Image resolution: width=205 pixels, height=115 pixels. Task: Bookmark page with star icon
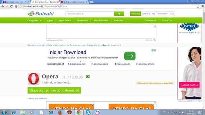click(x=198, y=6)
